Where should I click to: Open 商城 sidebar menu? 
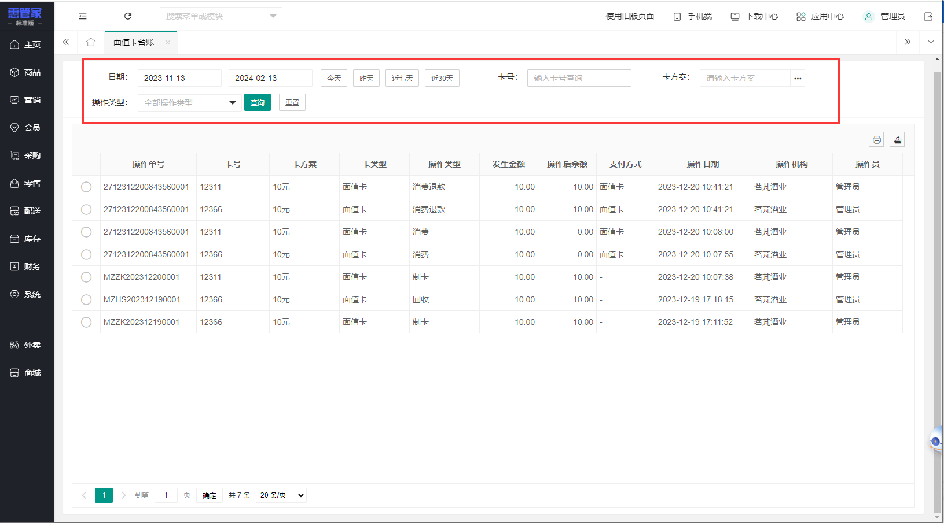click(27, 373)
